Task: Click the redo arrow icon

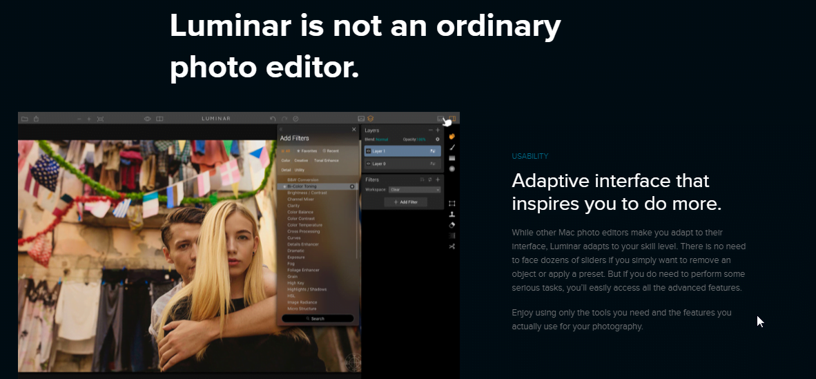Action: click(x=284, y=119)
